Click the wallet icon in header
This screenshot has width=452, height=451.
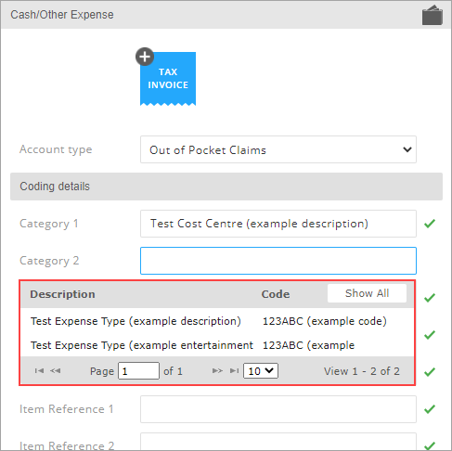coord(433,15)
